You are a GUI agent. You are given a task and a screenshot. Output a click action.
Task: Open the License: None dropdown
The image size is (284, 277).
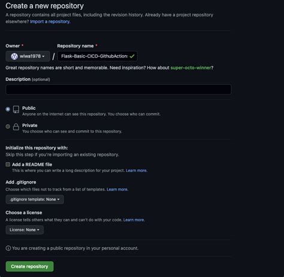coord(25,230)
